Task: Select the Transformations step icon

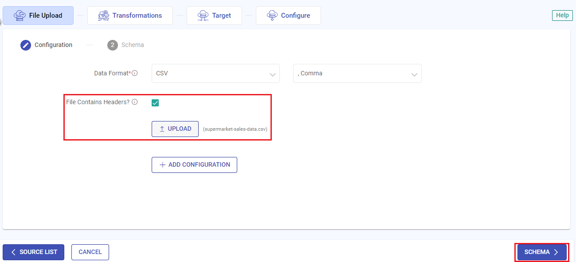Action: 103,15
